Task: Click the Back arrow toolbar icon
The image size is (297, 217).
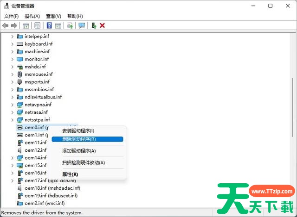Action: pyautogui.click(x=5, y=25)
